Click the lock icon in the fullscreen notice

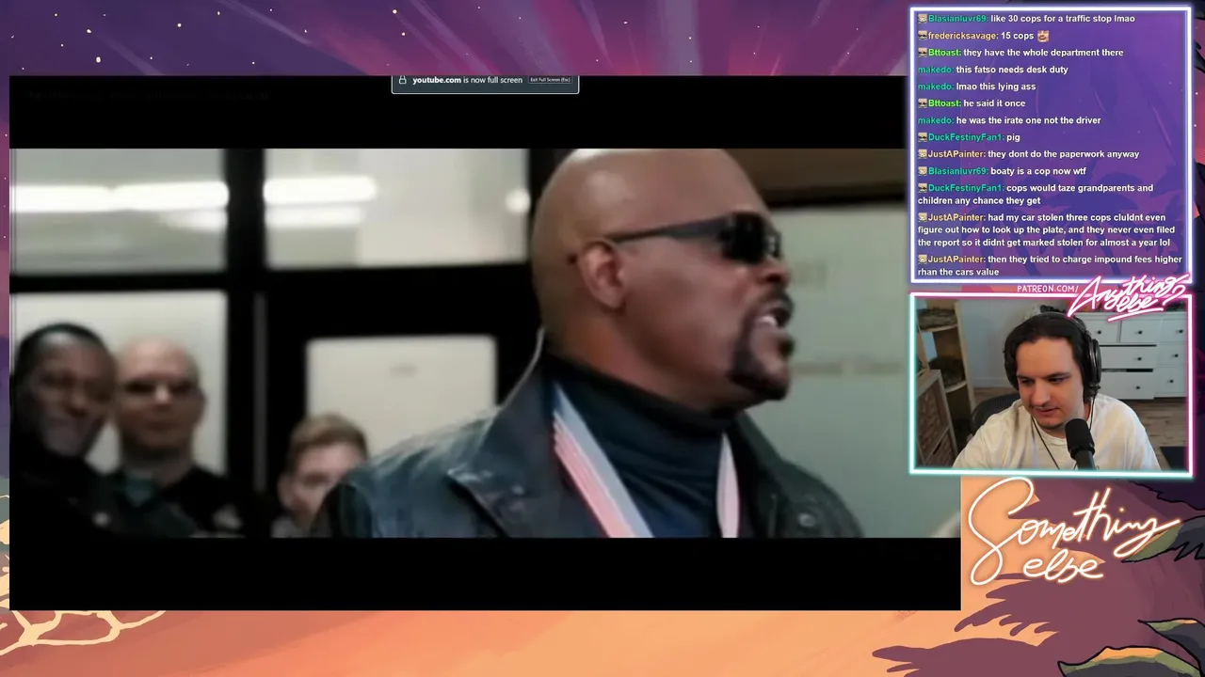pyautogui.click(x=403, y=80)
